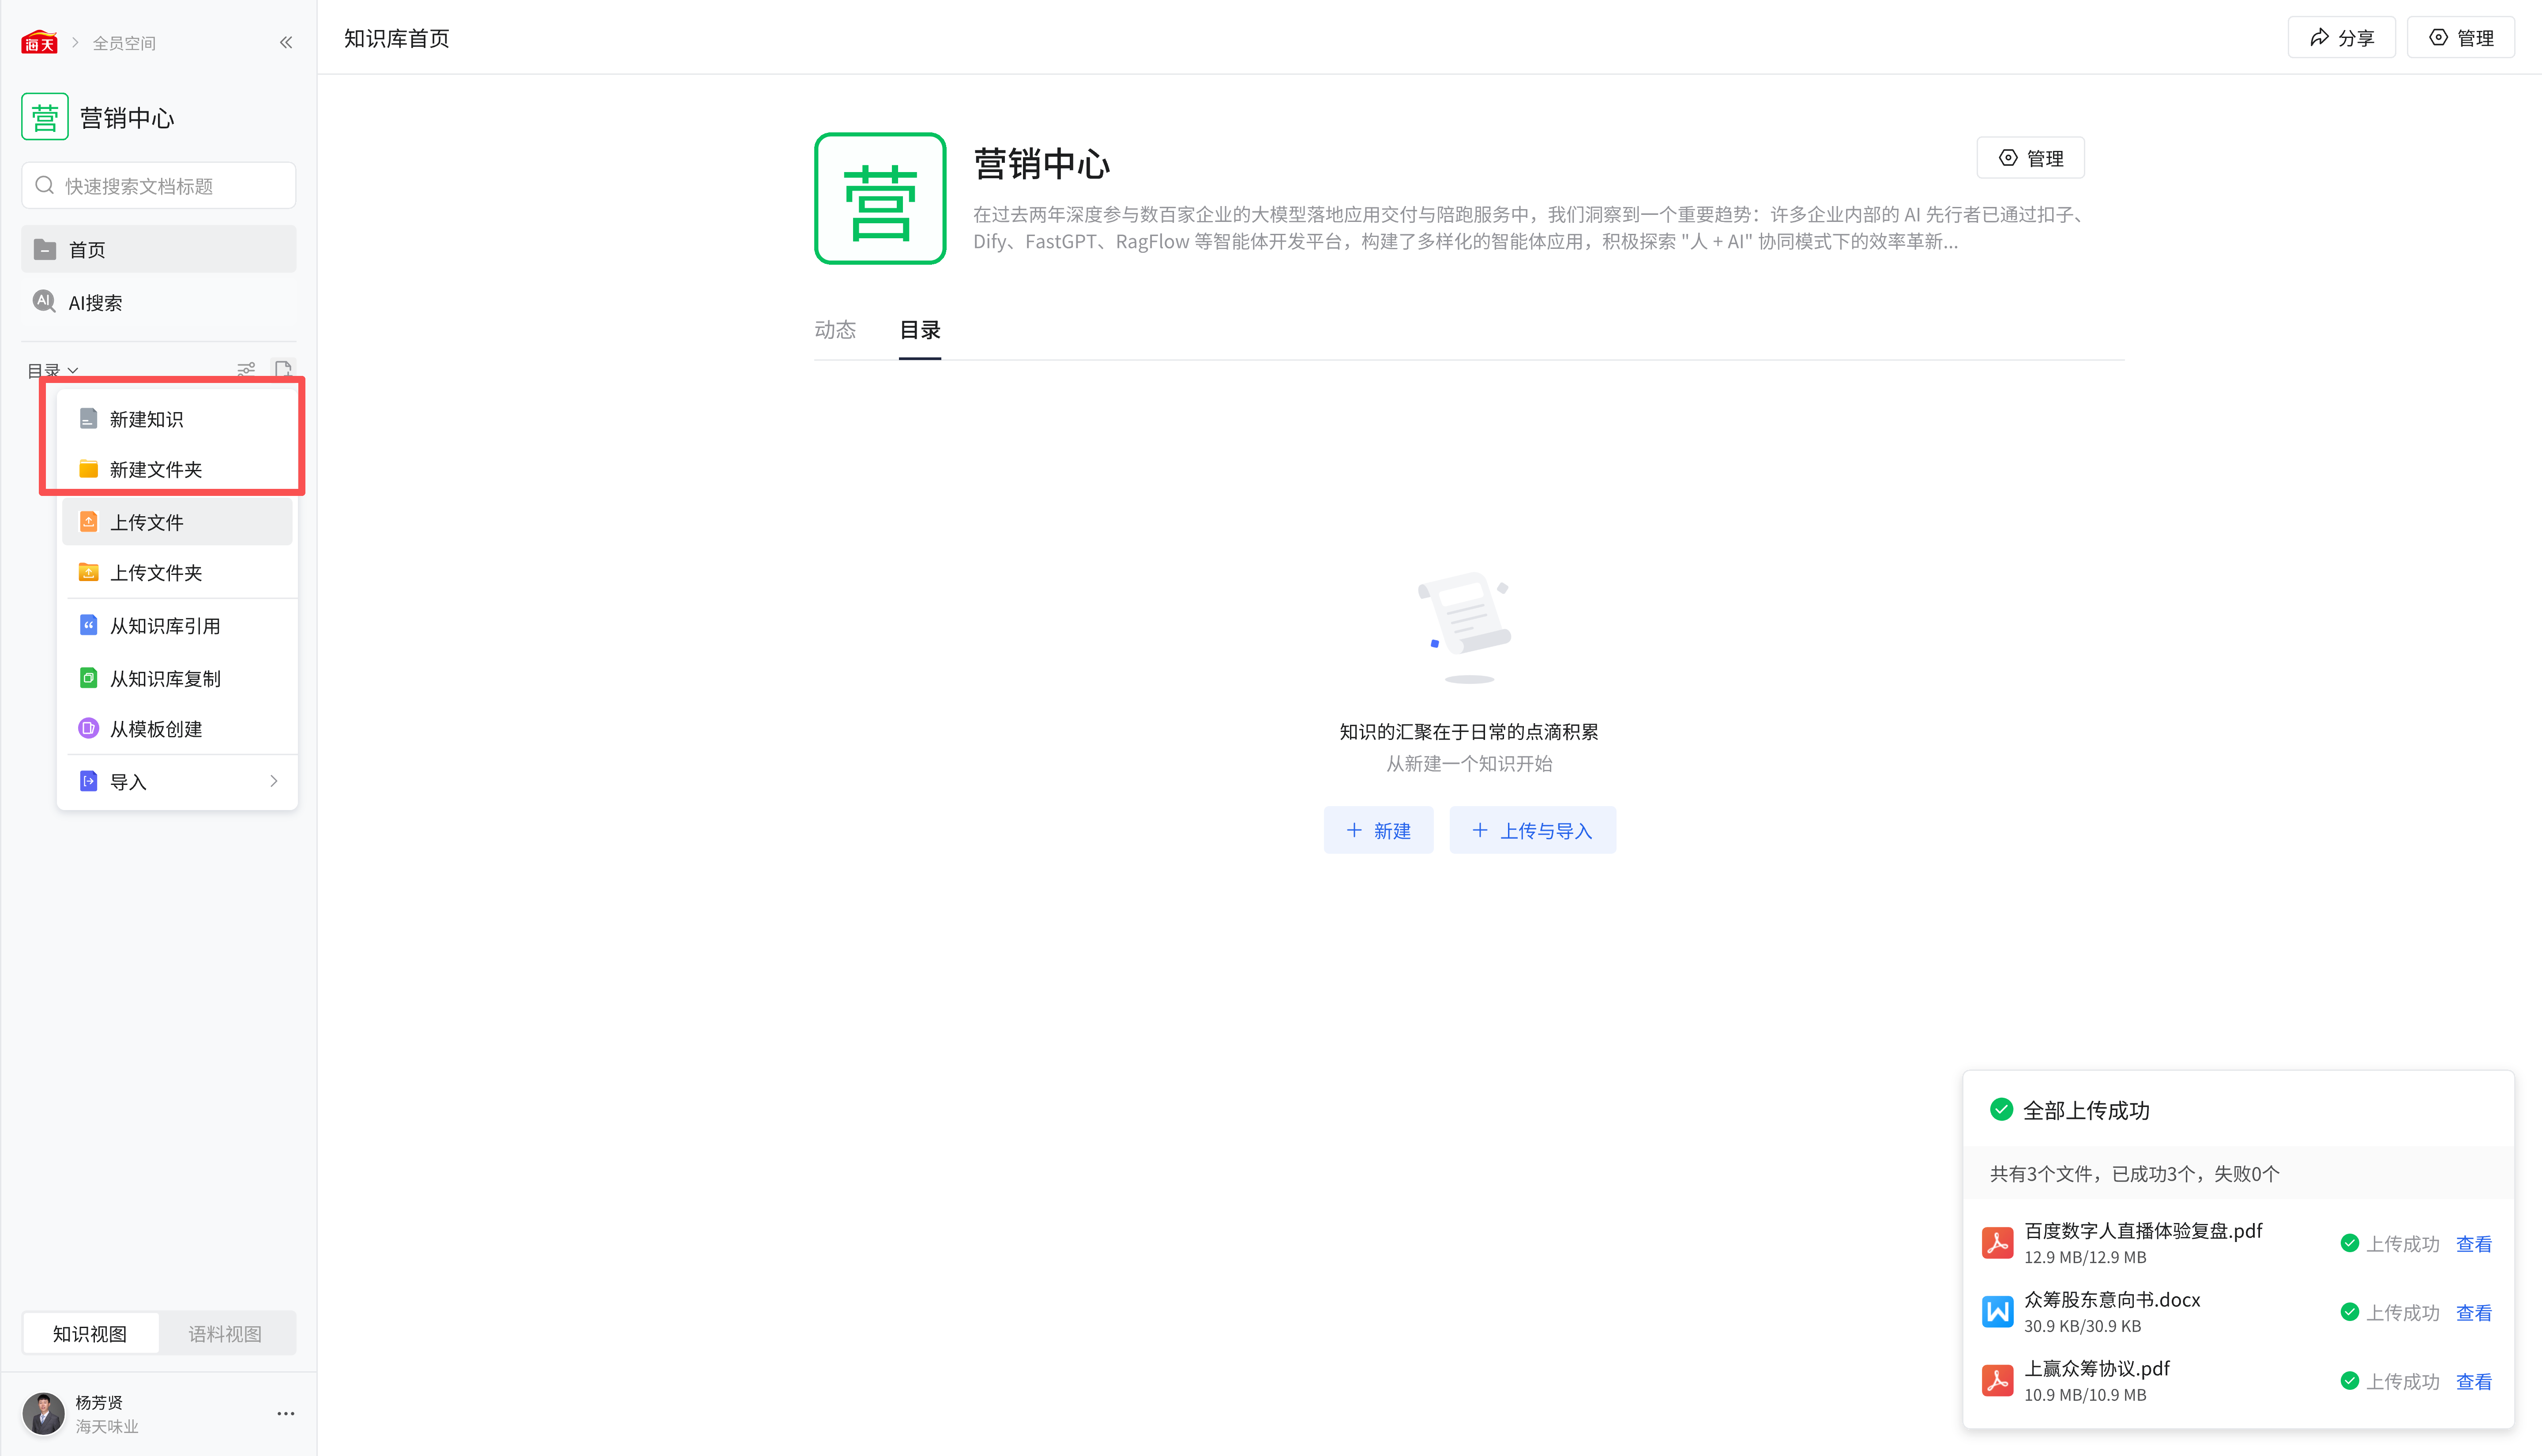Select 新建知识 from the menu

point(146,419)
